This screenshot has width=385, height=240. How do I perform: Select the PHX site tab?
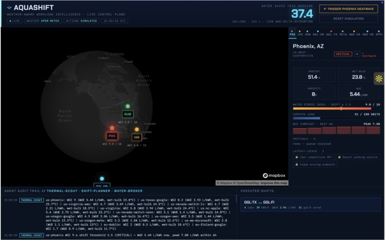click(x=292, y=33)
